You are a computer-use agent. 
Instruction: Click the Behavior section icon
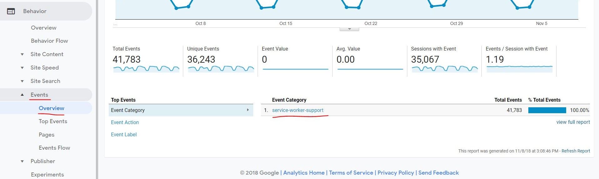(x=11, y=11)
